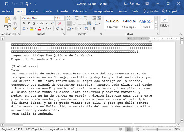
Task: Toggle strikethrough (abc) formatting
Action: pos(42,24)
